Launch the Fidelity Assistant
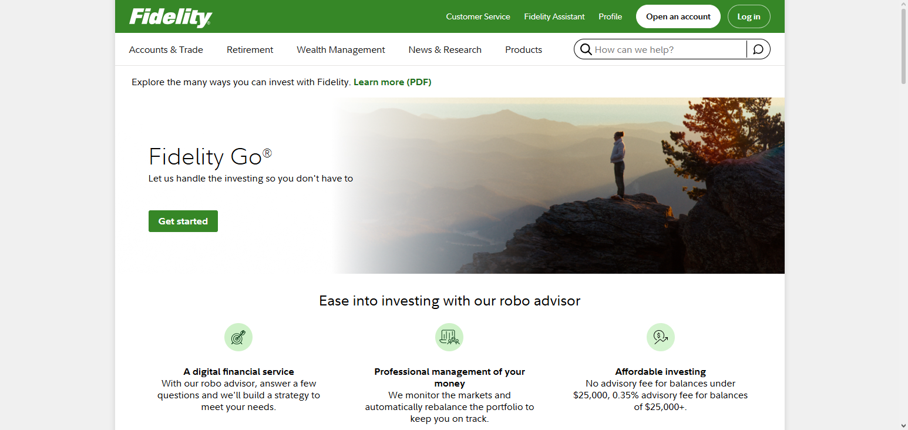Screen dimensions: 908x430 pyautogui.click(x=554, y=16)
